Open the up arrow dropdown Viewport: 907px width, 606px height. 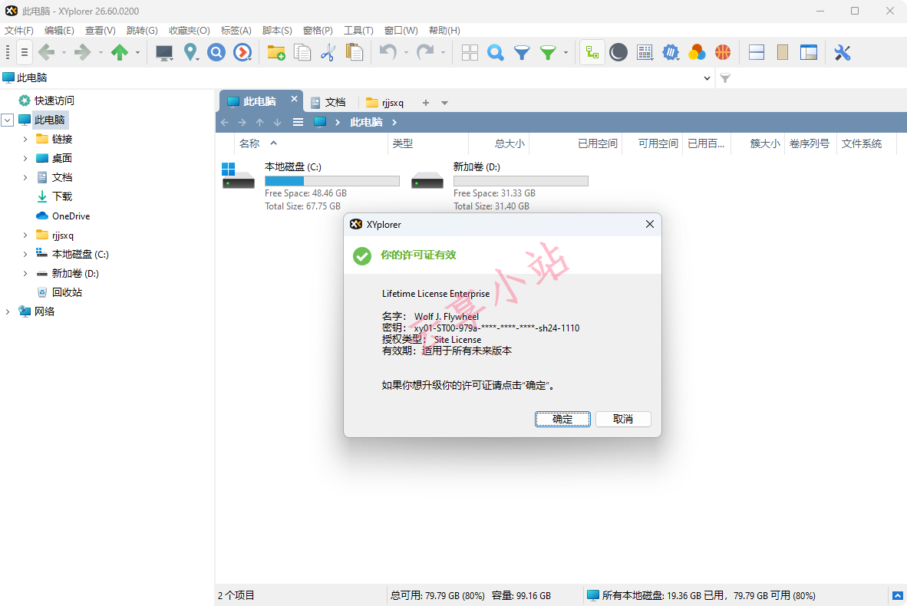pos(137,53)
